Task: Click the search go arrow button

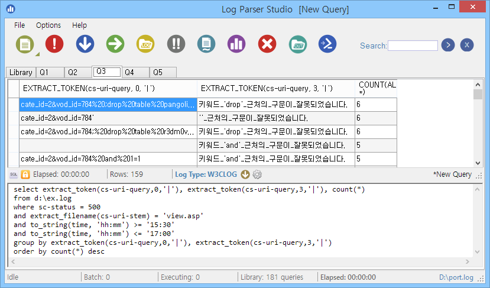Action: pos(448,46)
